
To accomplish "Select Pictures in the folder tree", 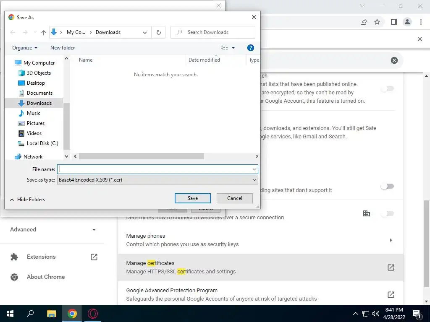I will (36, 123).
